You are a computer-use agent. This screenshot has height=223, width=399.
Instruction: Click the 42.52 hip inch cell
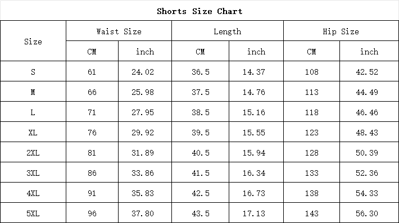tap(369, 71)
